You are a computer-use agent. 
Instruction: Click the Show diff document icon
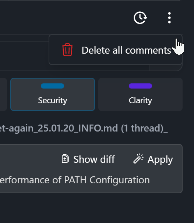[x=65, y=159]
